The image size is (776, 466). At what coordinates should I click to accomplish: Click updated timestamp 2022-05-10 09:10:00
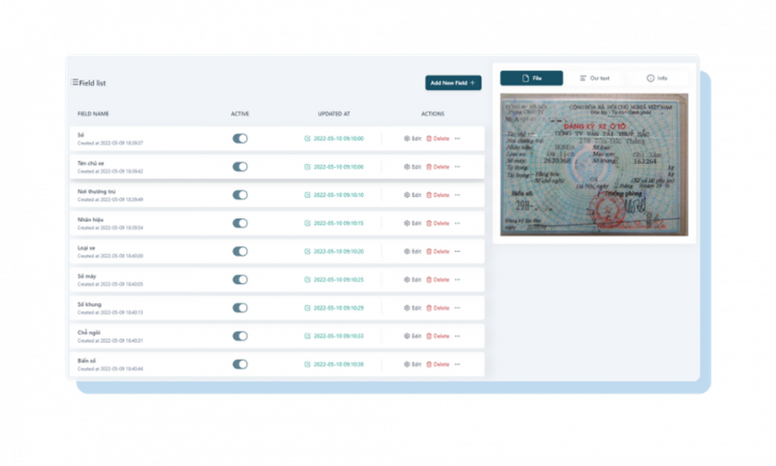click(338, 138)
